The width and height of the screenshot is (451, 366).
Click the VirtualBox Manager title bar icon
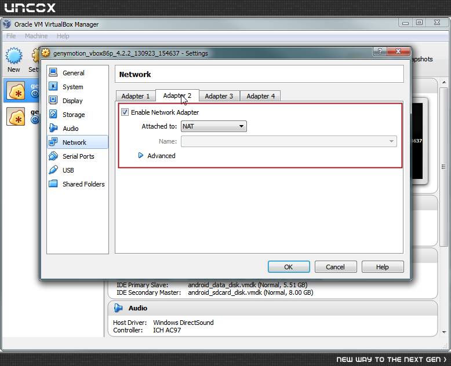coord(7,24)
